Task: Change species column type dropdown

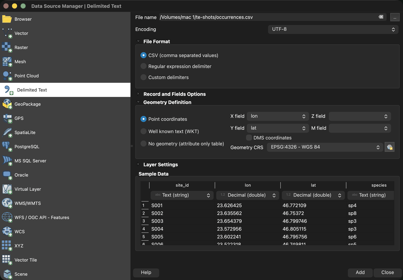Action: 371,195
